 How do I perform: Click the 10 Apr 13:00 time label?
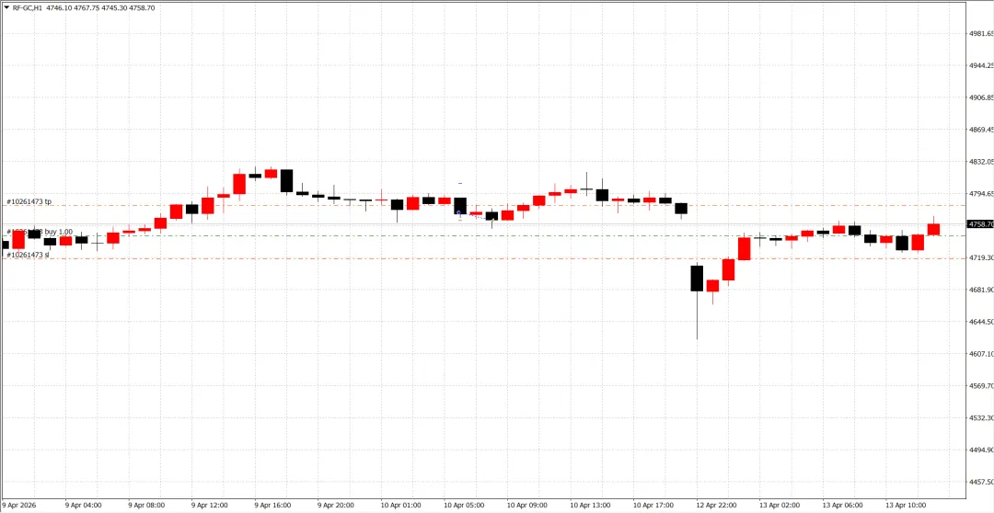(590, 506)
